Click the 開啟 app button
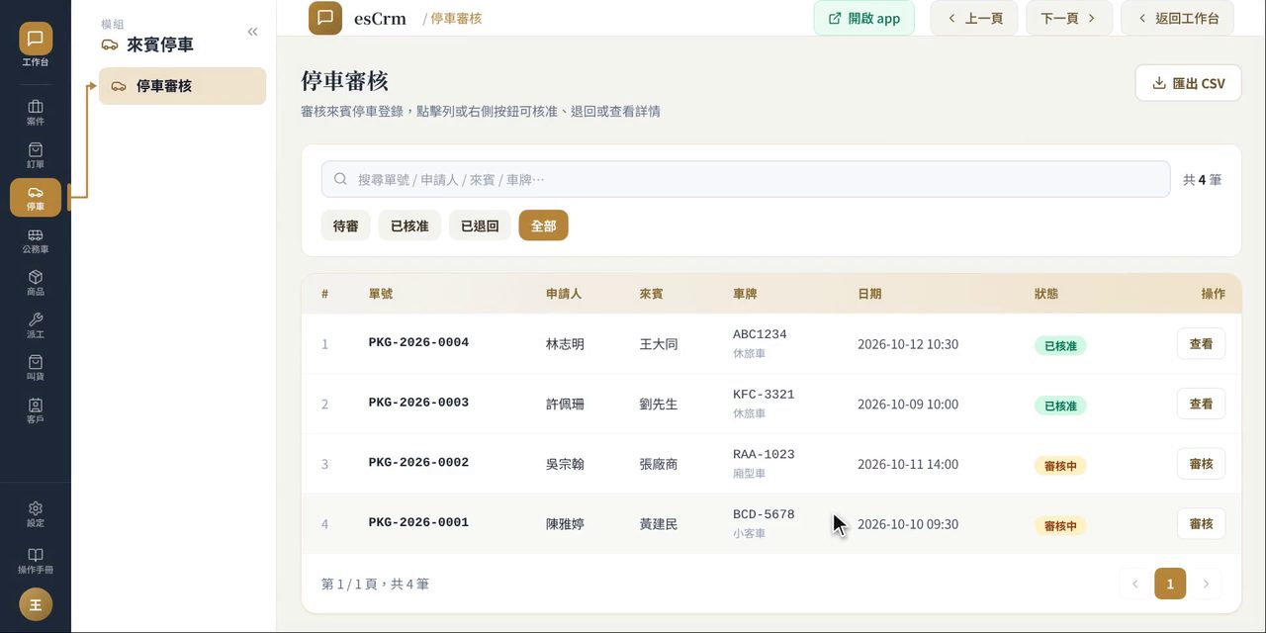 point(864,18)
